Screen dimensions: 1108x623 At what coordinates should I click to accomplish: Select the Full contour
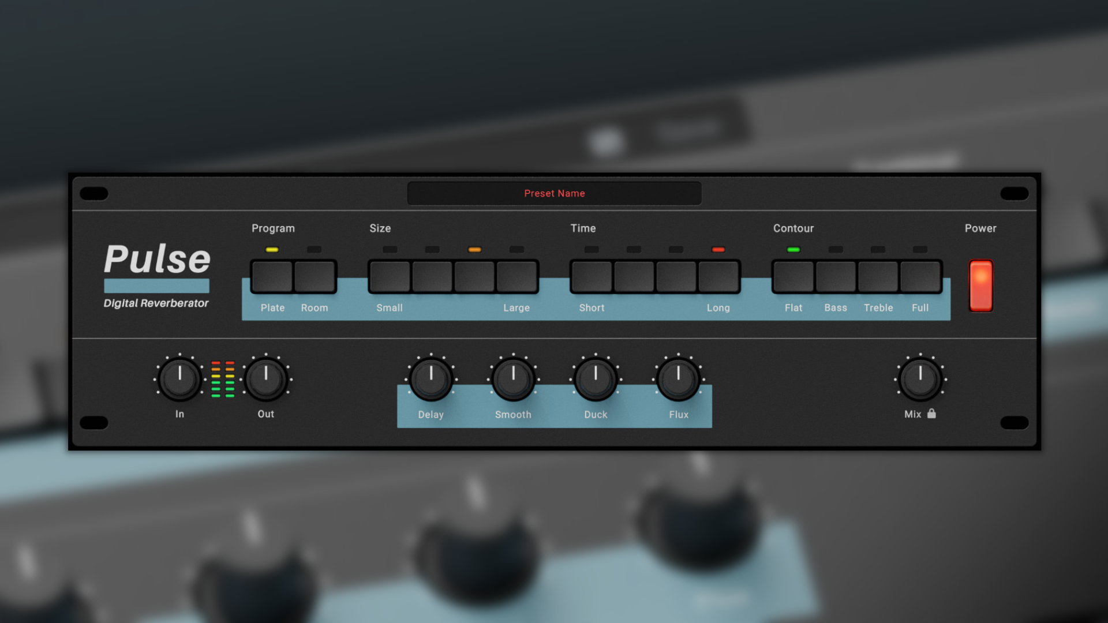click(920, 277)
